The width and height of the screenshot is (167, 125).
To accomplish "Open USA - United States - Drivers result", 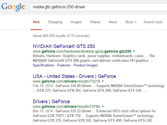I will [x=74, y=76].
